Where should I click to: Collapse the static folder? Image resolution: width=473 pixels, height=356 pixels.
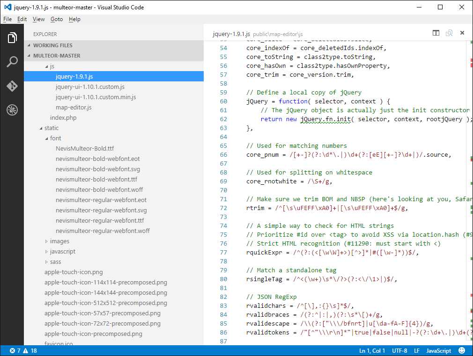tap(41, 128)
